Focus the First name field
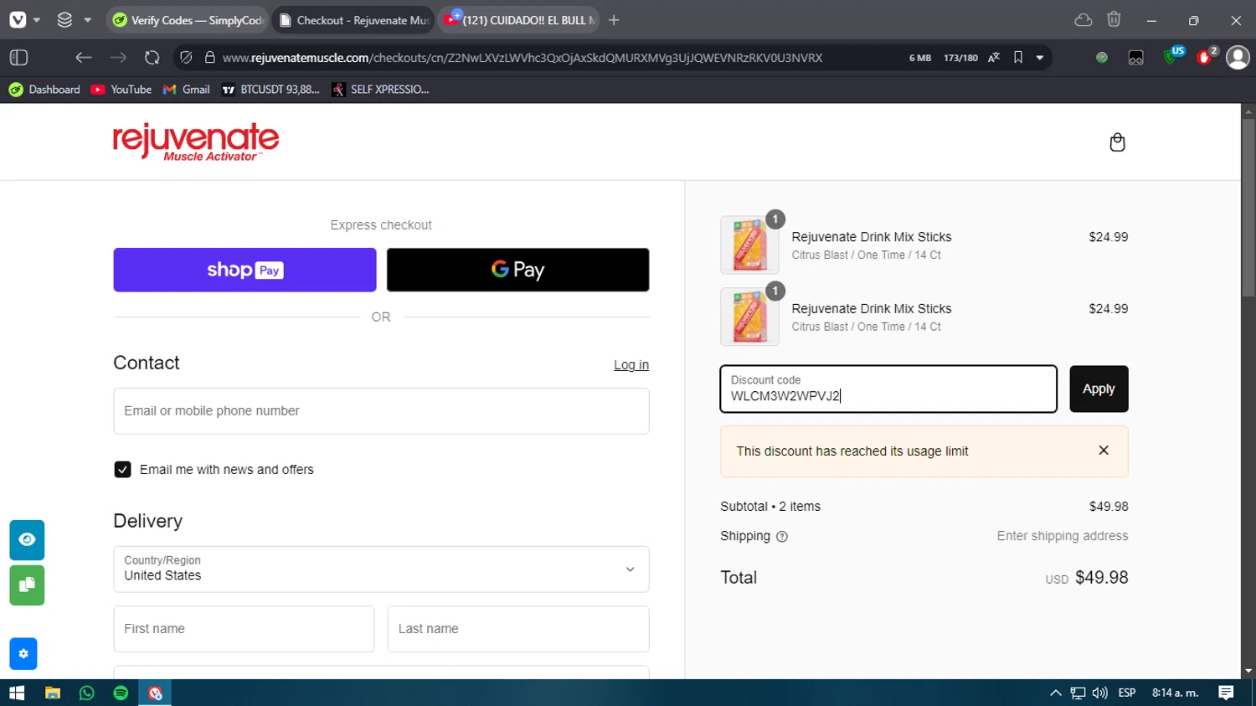1256x706 pixels. tap(244, 629)
